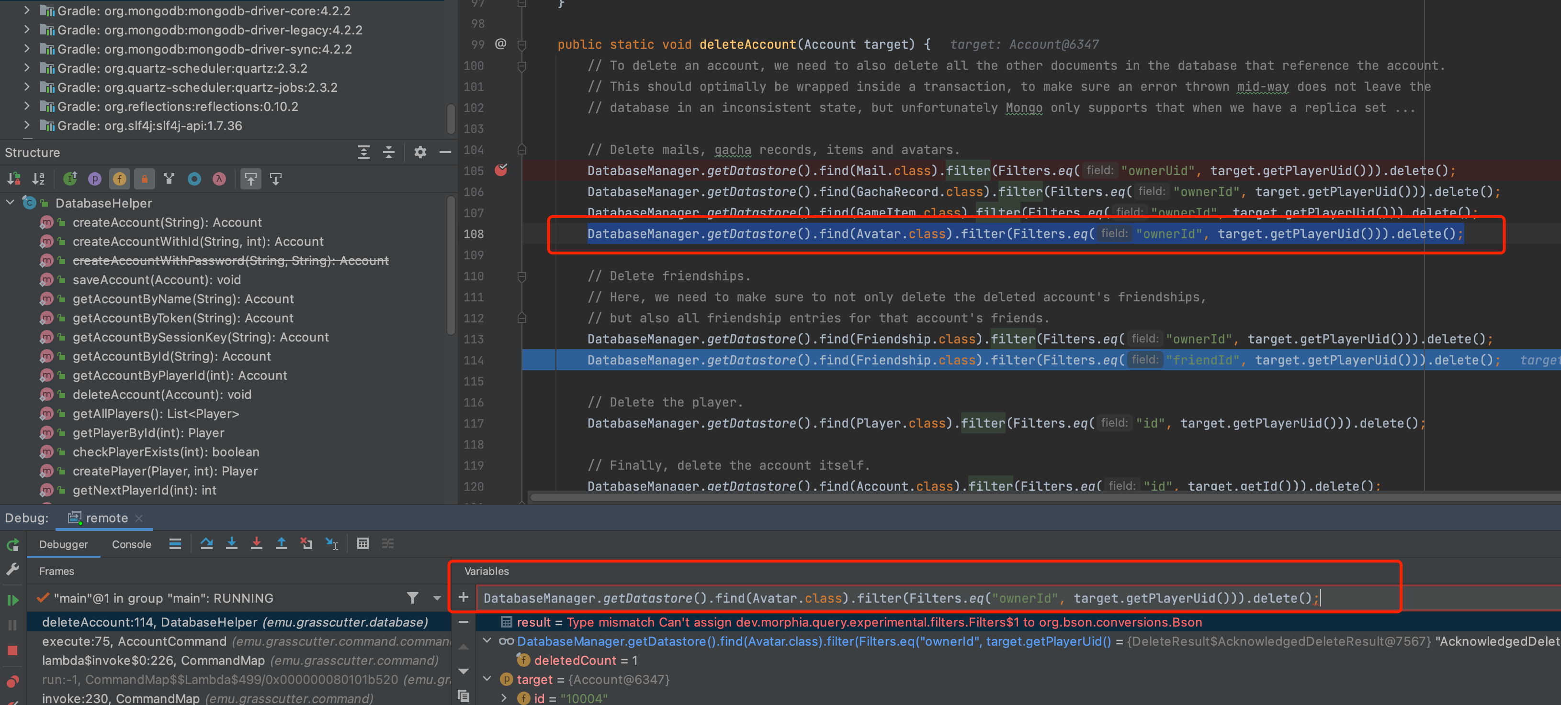Viewport: 1561px width, 705px height.
Task: Open debugger wrench settings icon
Action: click(x=13, y=569)
